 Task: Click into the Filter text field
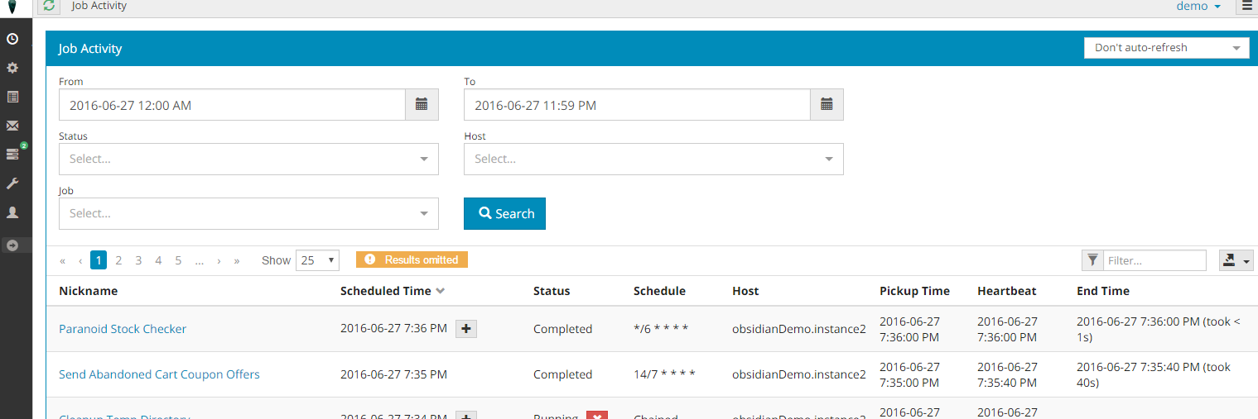(x=1154, y=260)
